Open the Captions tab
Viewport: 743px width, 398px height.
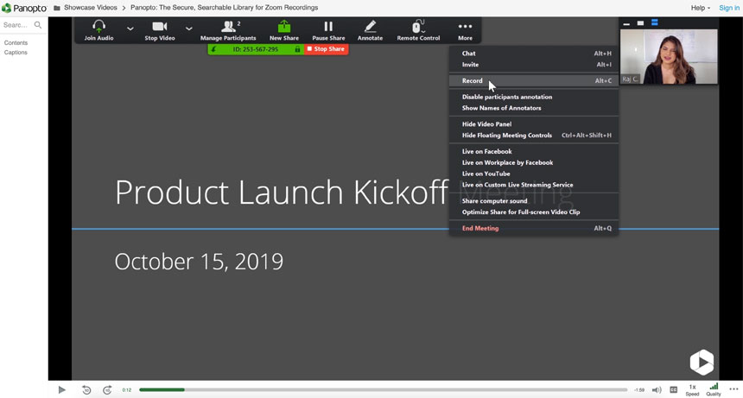(x=16, y=53)
